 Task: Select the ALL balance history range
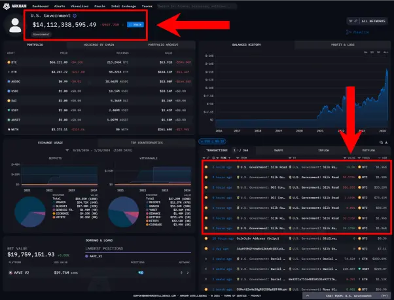[x=385, y=52]
